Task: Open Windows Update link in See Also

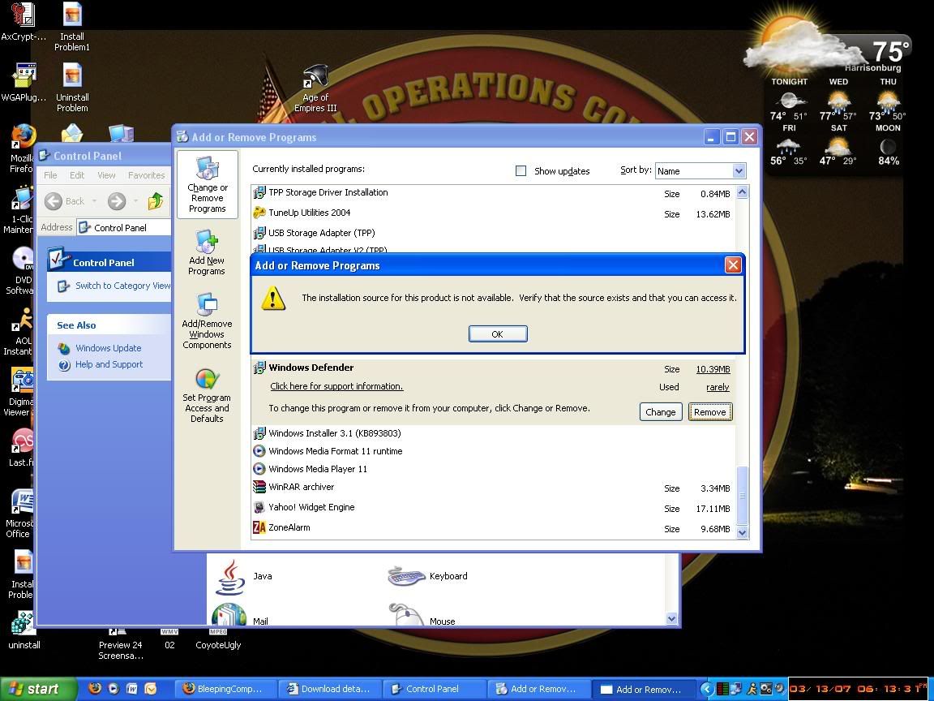Action: pos(109,348)
